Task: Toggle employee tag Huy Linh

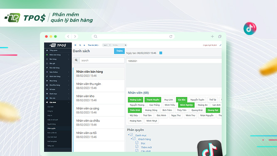Action: point(168,100)
